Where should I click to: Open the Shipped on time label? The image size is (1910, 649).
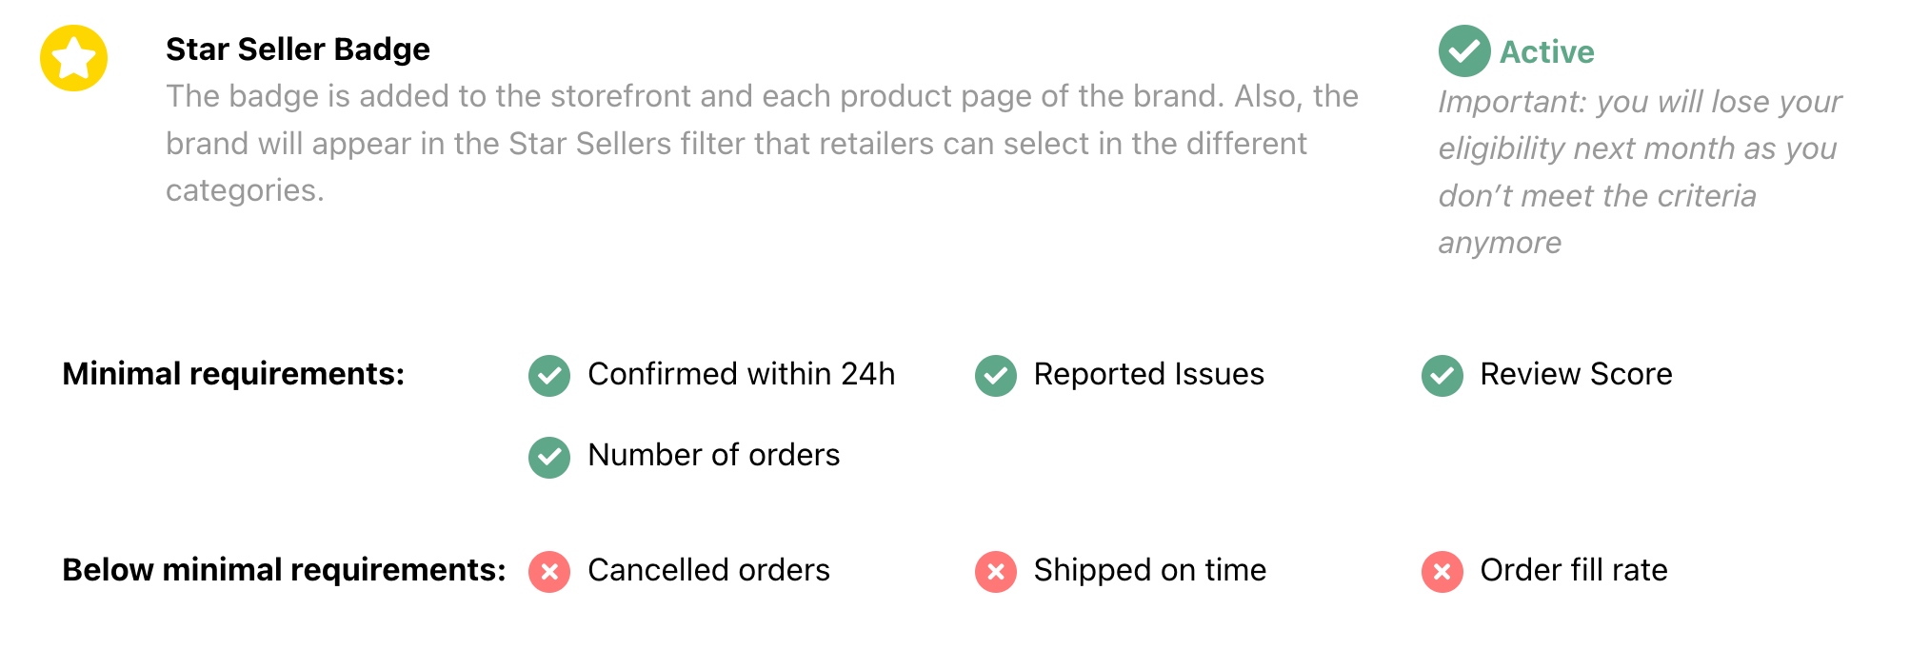[x=1150, y=570]
